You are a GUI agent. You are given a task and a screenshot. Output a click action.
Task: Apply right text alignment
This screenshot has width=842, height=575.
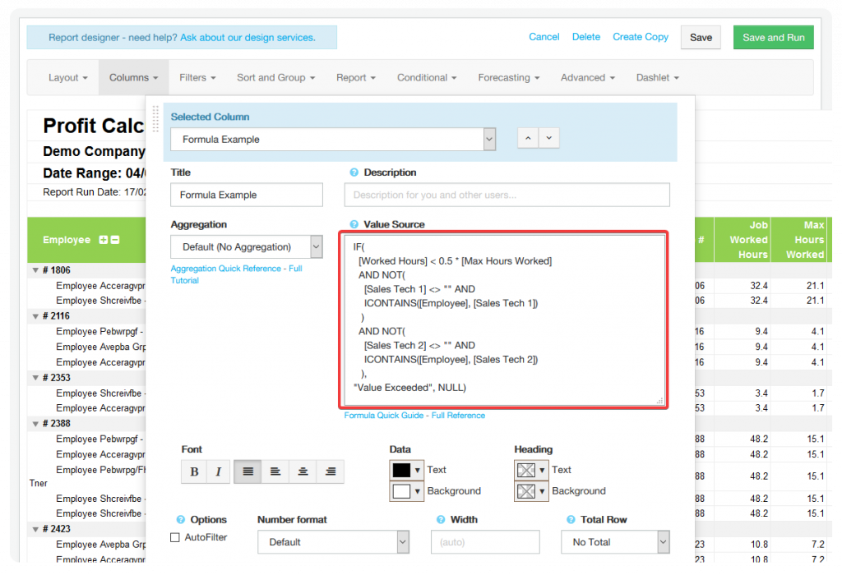coord(331,471)
